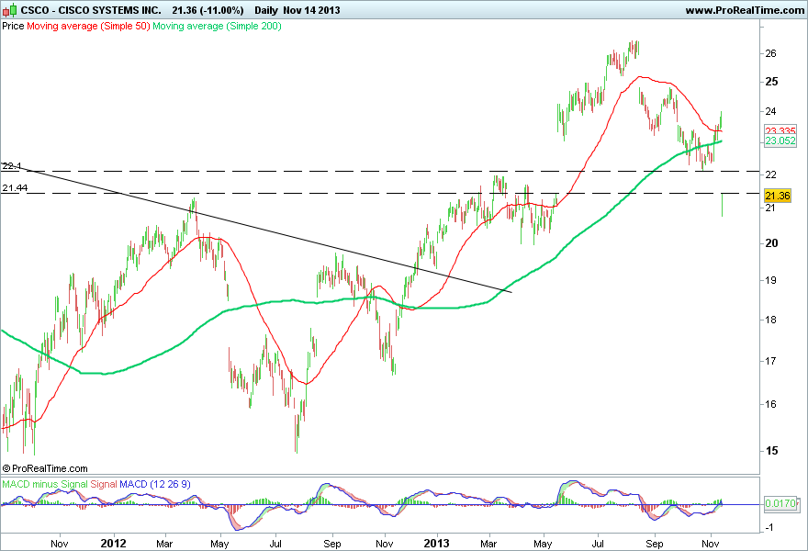Select the red Signal legend label
Screen dimensions: 808x551
(104, 485)
